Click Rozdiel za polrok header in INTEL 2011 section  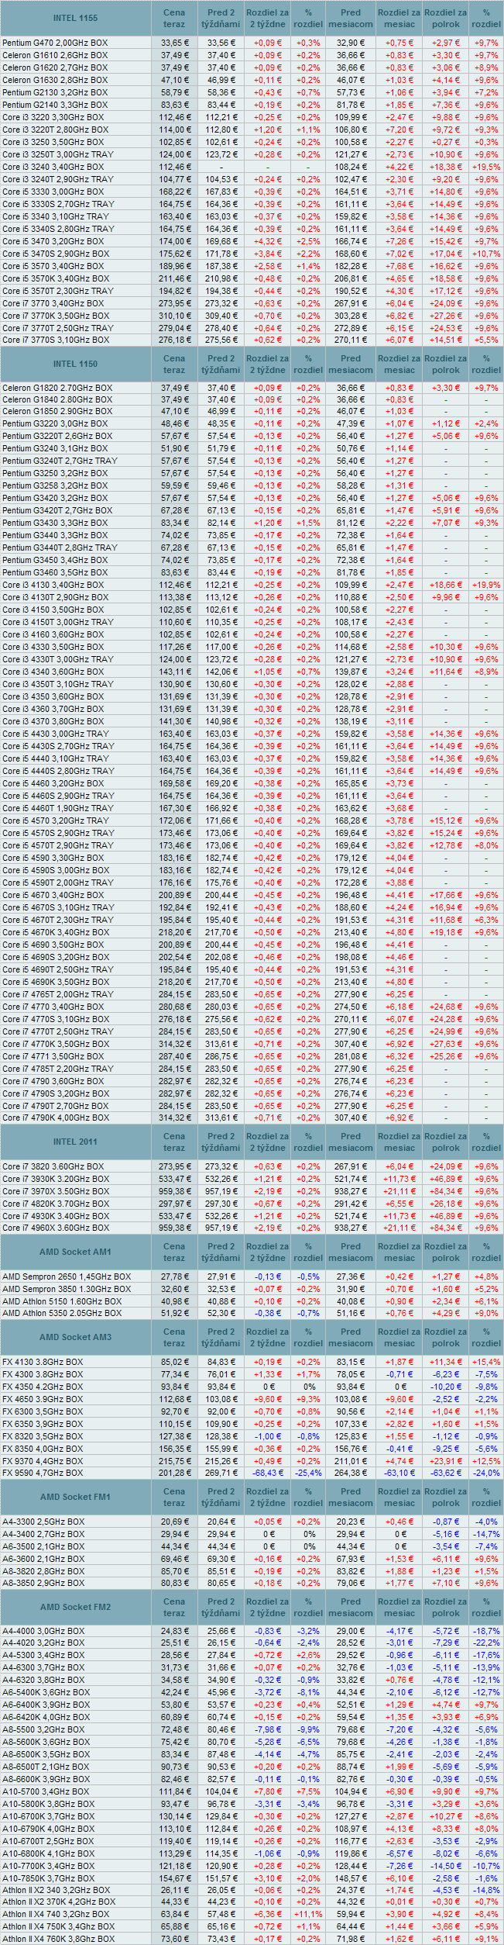[x=446, y=1142]
